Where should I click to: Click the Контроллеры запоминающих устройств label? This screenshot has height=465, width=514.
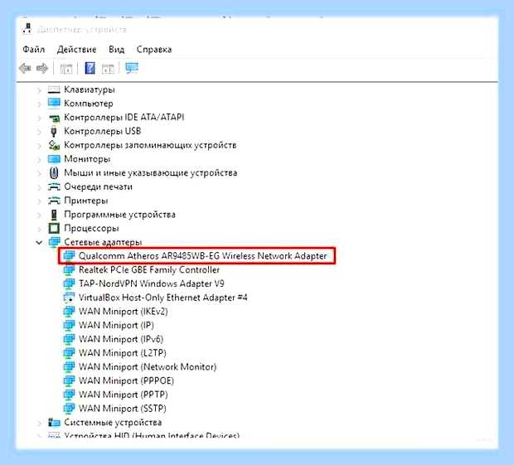pos(150,145)
